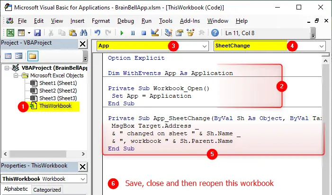Click the 'Ln 11, Col 8' position indicator
This screenshot has height=195, width=332.
pos(240,33)
